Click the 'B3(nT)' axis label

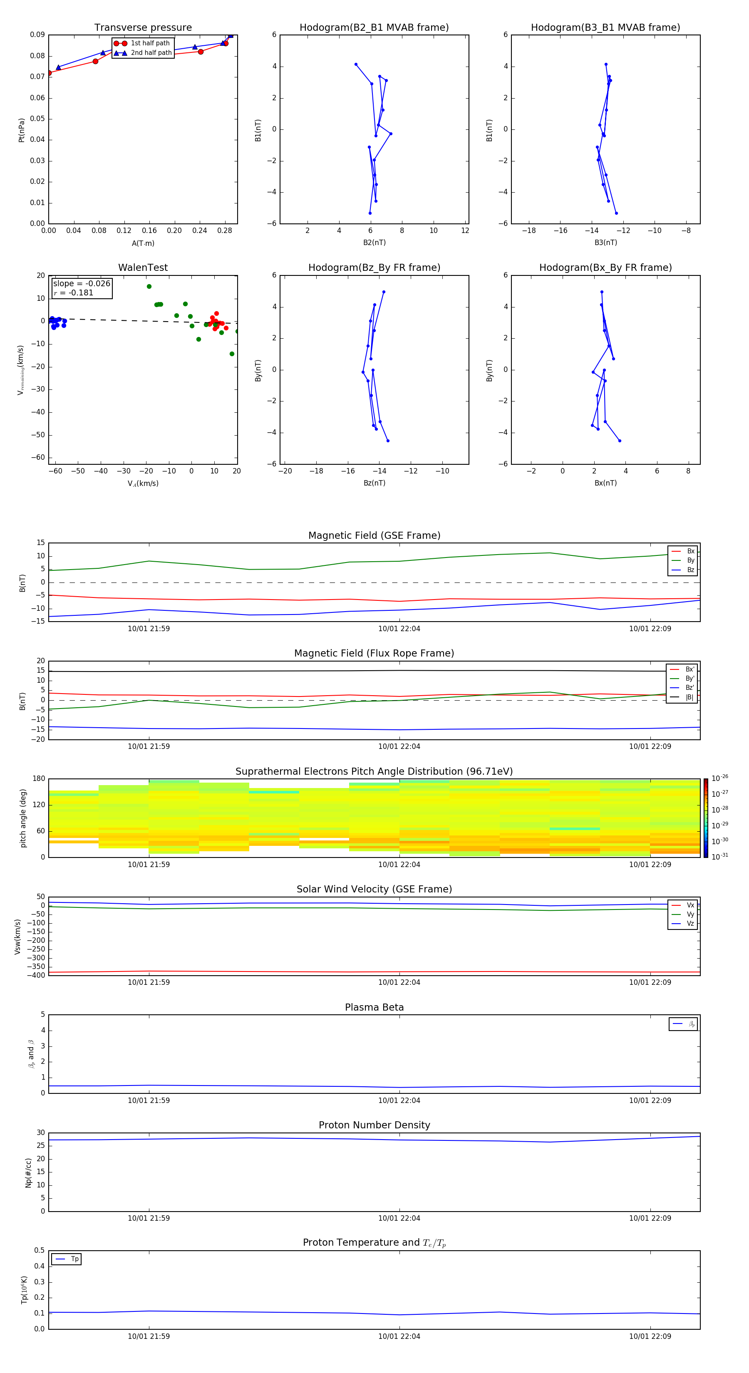605,243
